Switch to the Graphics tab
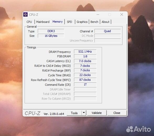The width and height of the screenshot is (154, 136). [x=82, y=22]
